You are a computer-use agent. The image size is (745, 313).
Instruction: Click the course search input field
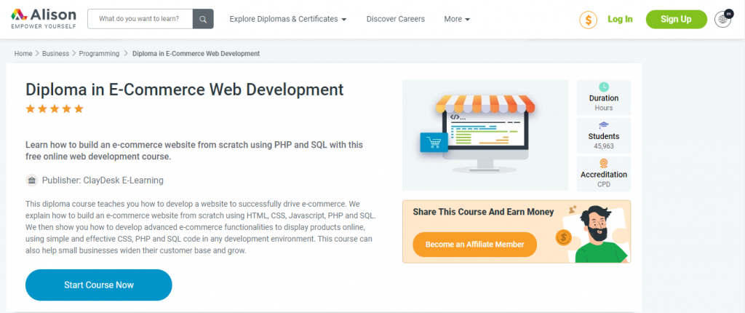140,19
